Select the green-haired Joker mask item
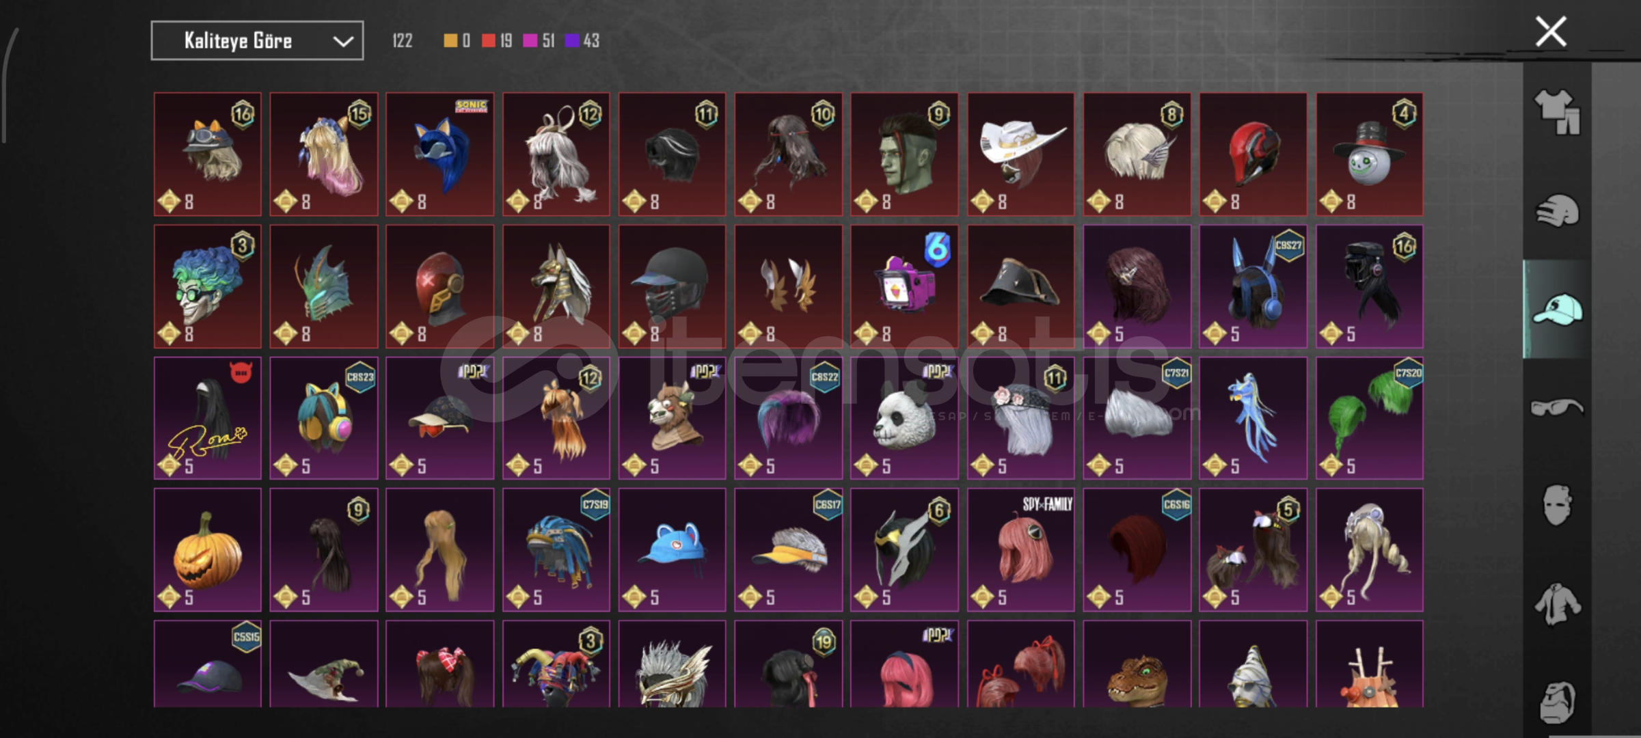The height and width of the screenshot is (738, 1641). click(x=207, y=286)
